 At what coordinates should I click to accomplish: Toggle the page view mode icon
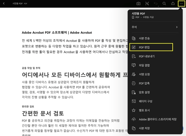tap(147, 3)
